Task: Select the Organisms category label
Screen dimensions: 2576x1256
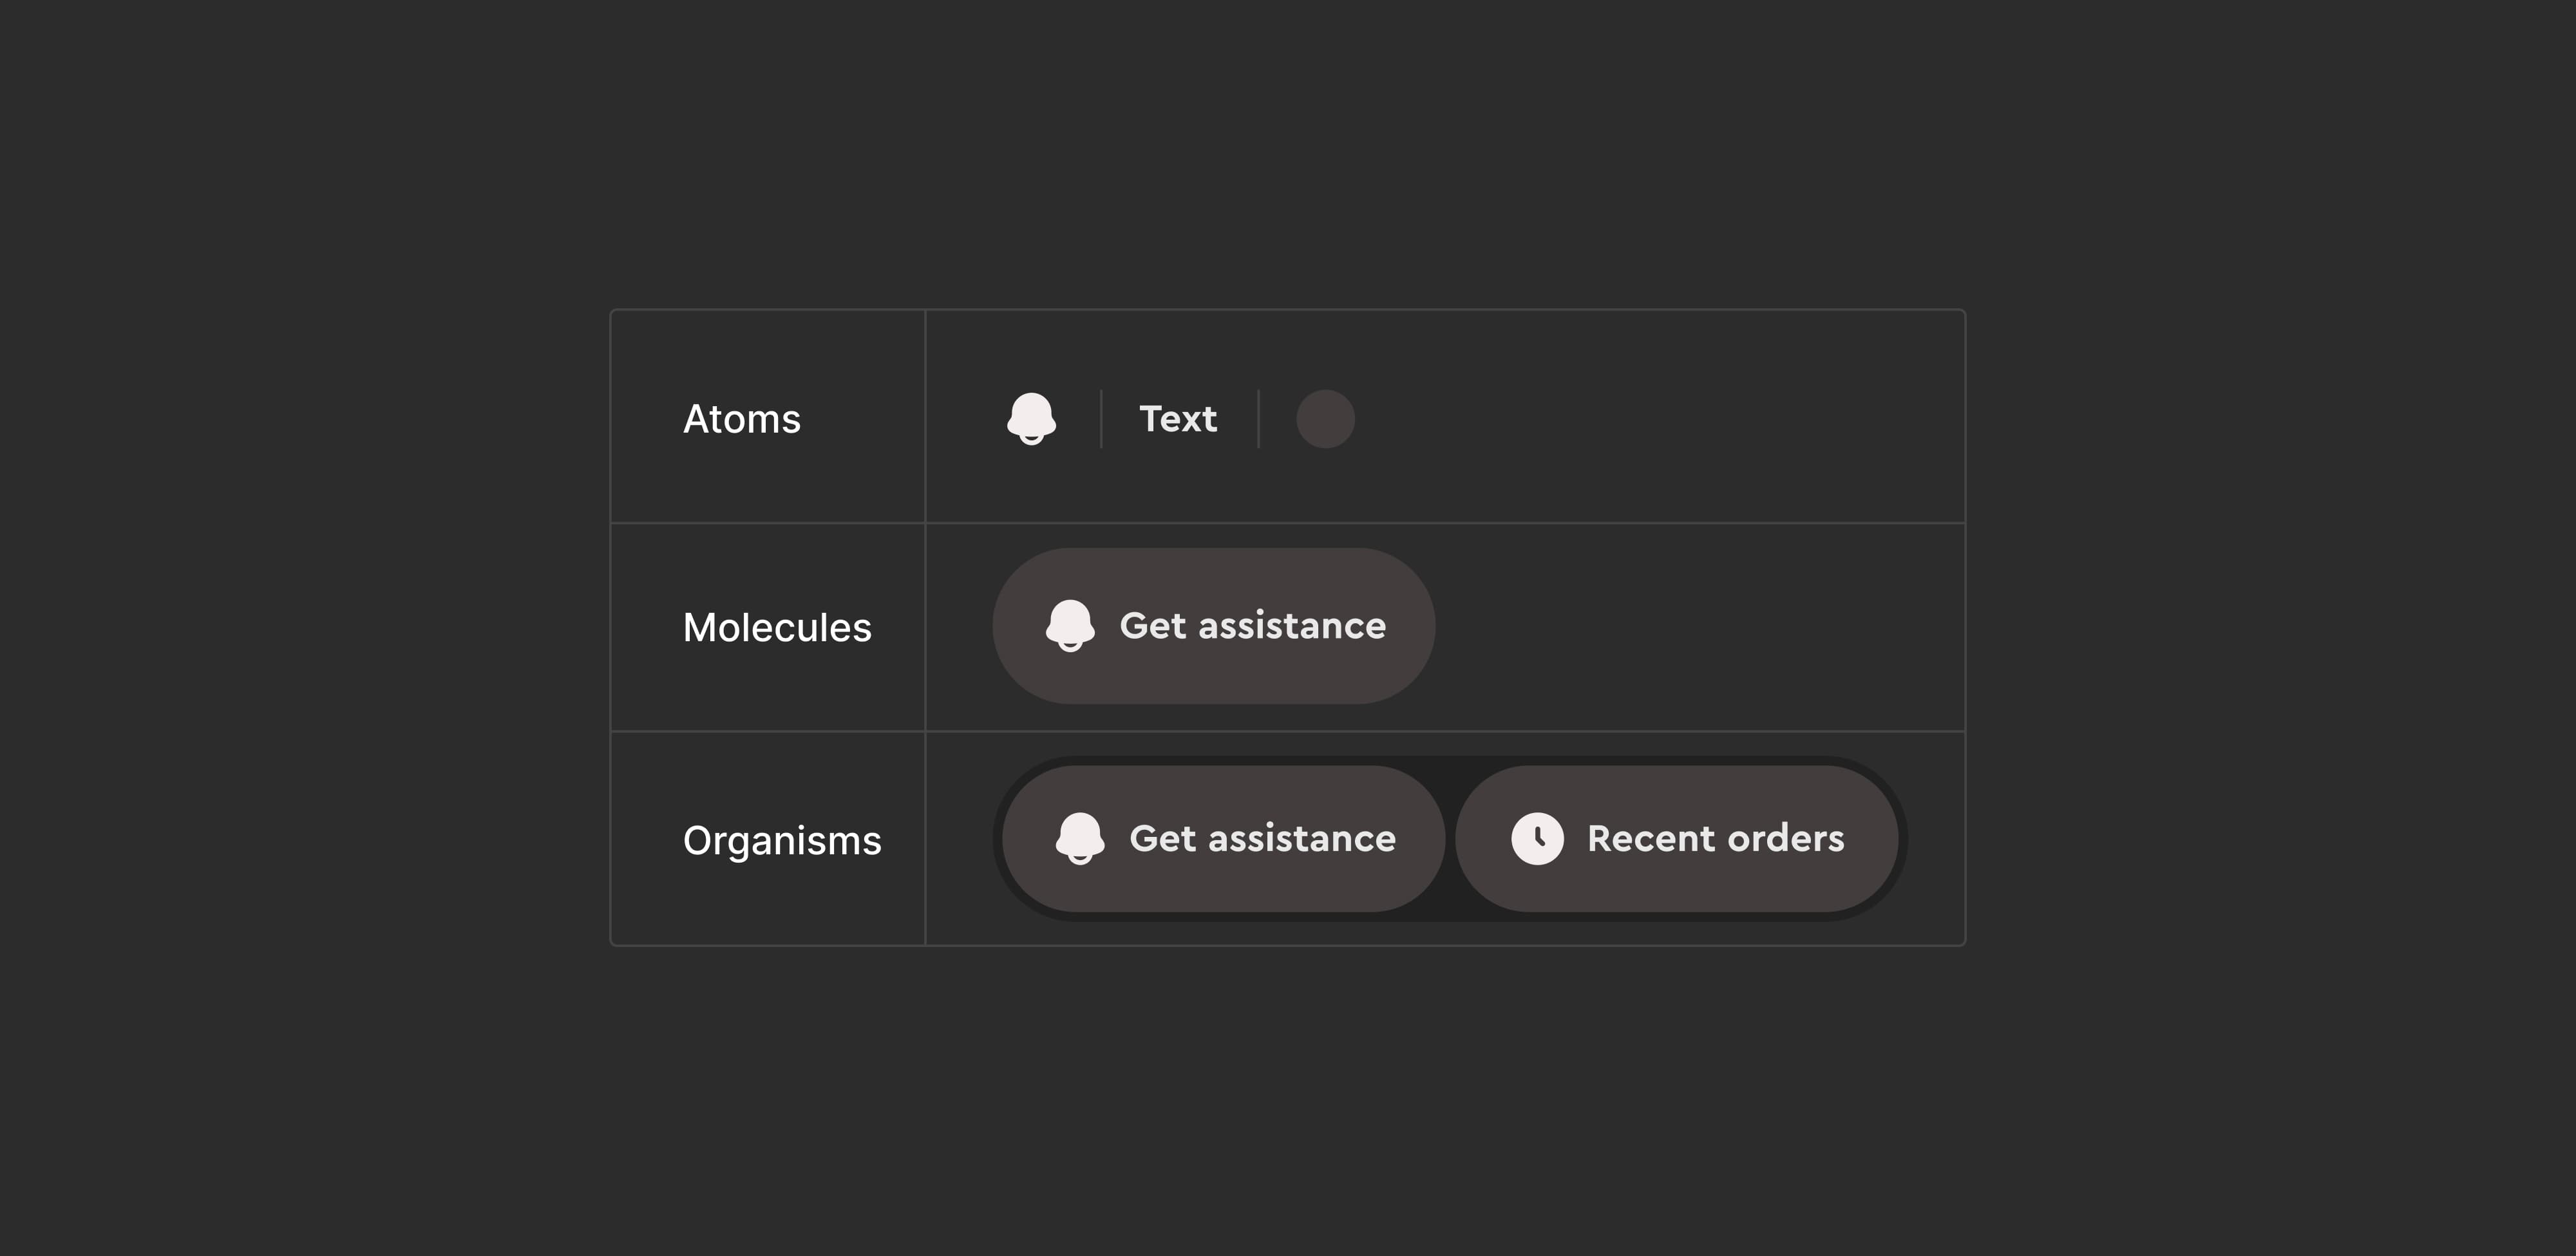Action: coord(783,840)
